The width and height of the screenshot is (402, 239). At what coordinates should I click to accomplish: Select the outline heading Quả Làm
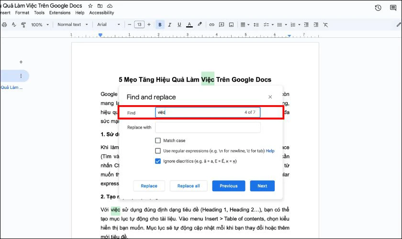[11, 87]
